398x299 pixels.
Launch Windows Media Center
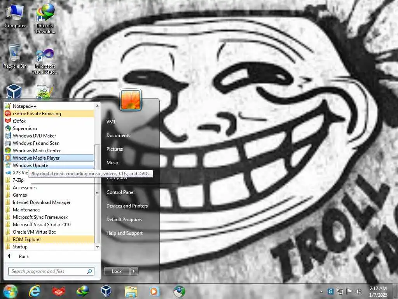point(49,151)
